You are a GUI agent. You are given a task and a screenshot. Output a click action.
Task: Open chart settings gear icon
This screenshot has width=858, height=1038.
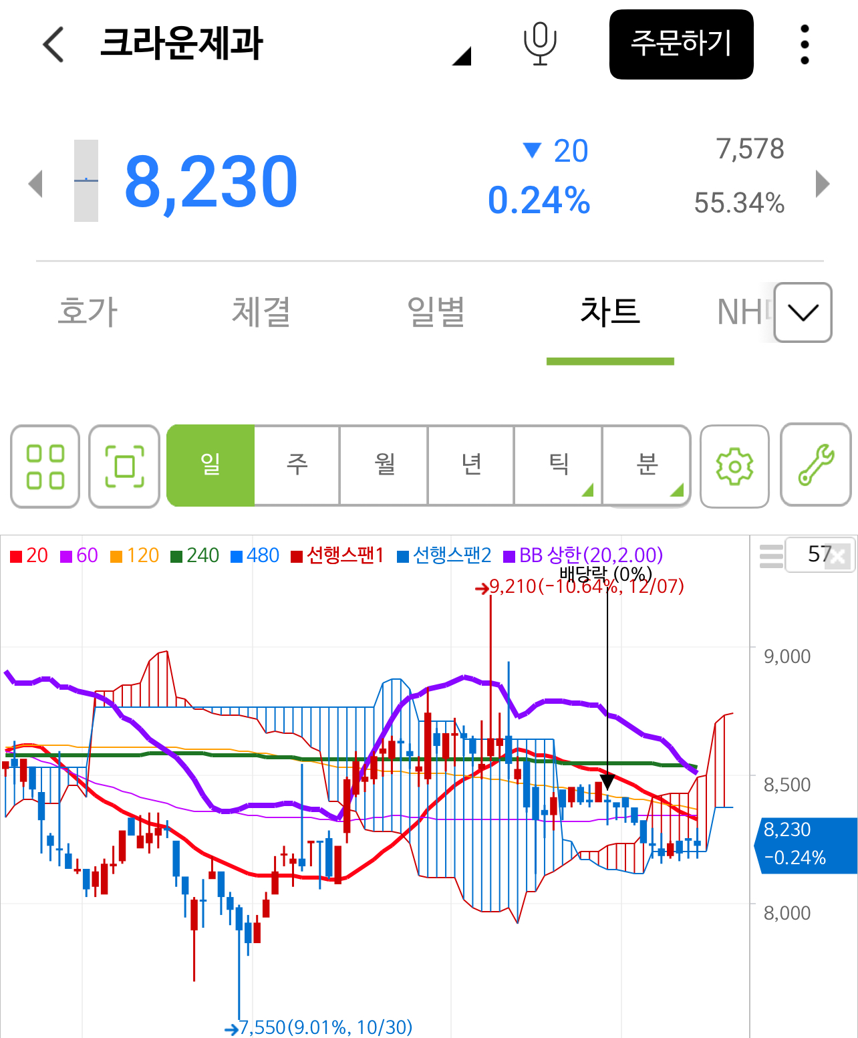(x=734, y=467)
